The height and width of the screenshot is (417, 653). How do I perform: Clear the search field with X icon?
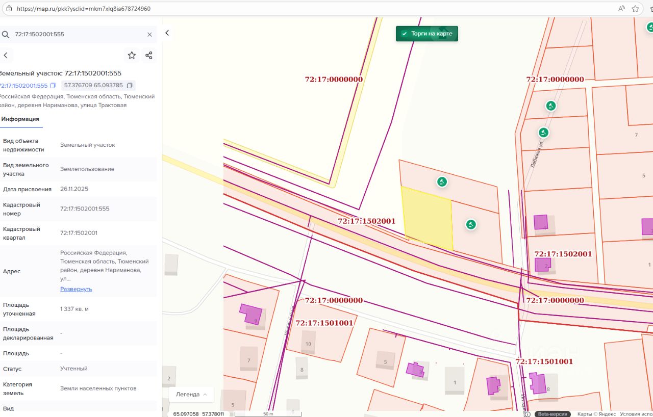coord(149,35)
